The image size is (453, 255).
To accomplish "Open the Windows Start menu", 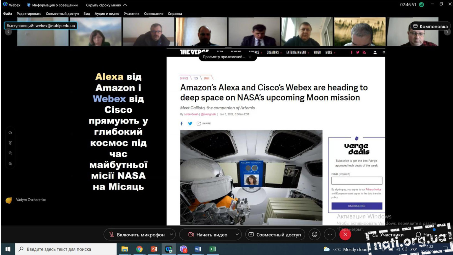I will pyautogui.click(x=8, y=249).
